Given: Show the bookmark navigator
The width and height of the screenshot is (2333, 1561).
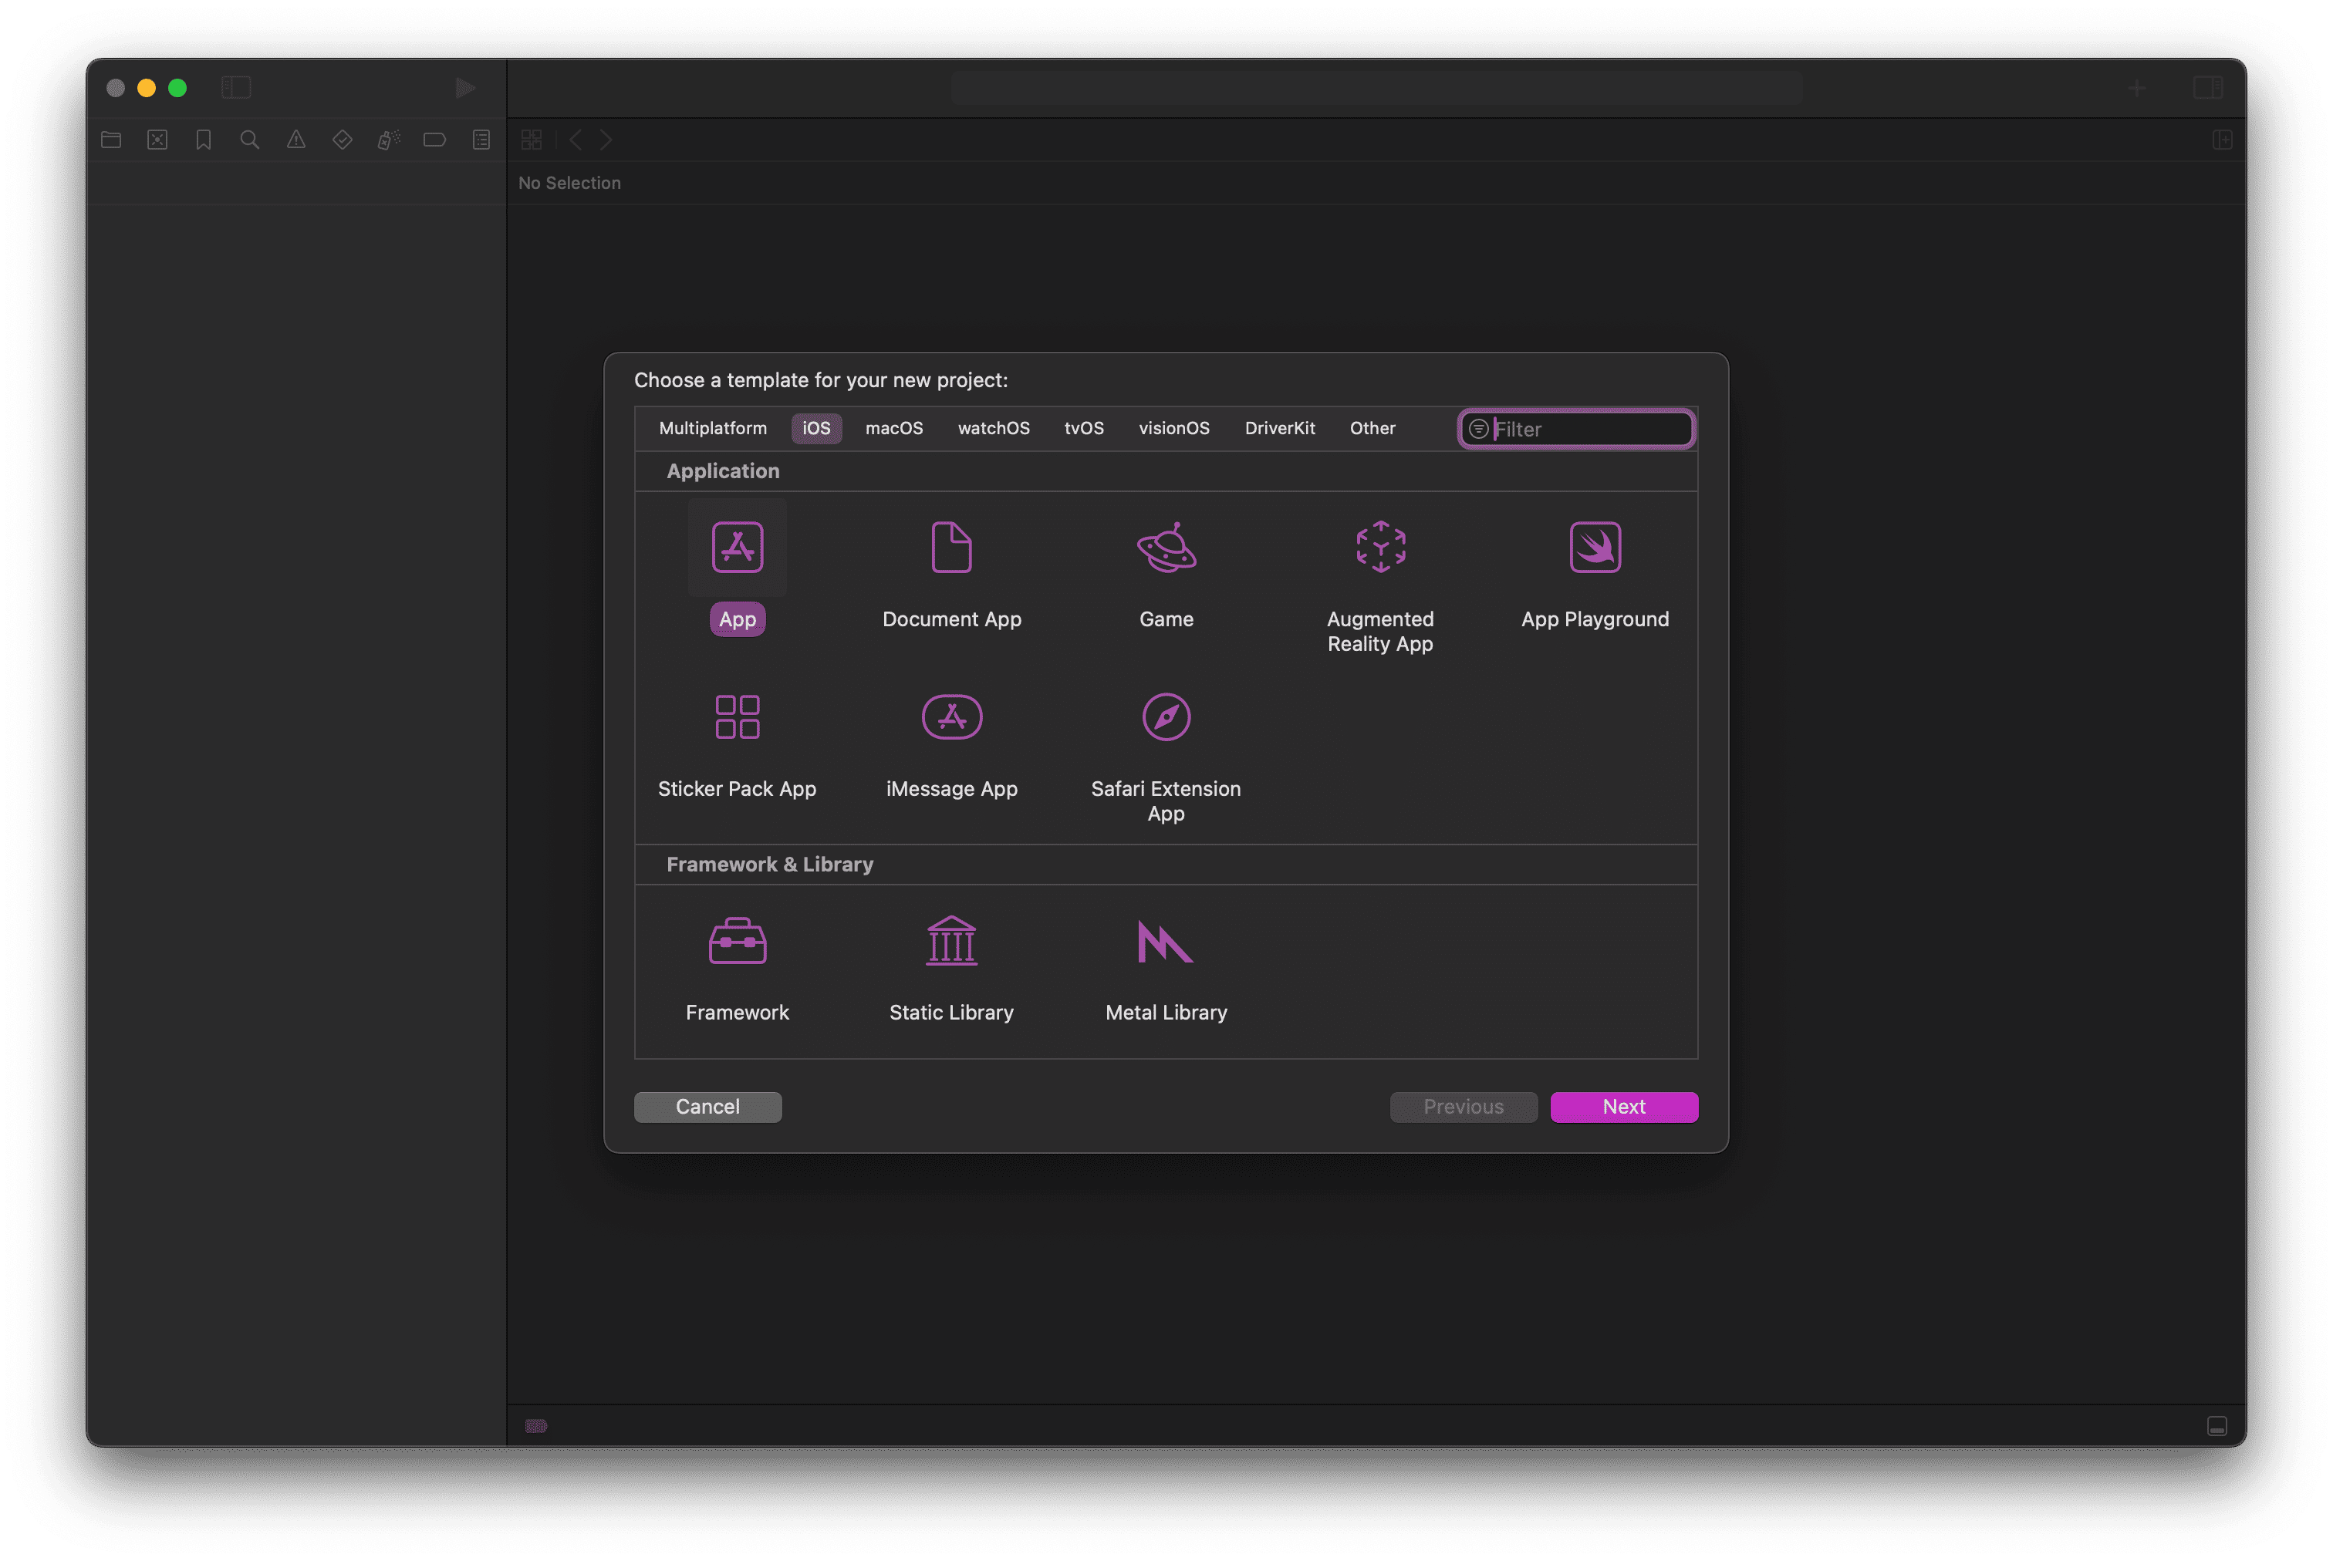Looking at the screenshot, I should [203, 140].
